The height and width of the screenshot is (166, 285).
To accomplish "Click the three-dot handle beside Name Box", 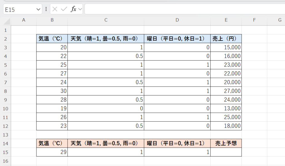I will (x=46, y=9).
